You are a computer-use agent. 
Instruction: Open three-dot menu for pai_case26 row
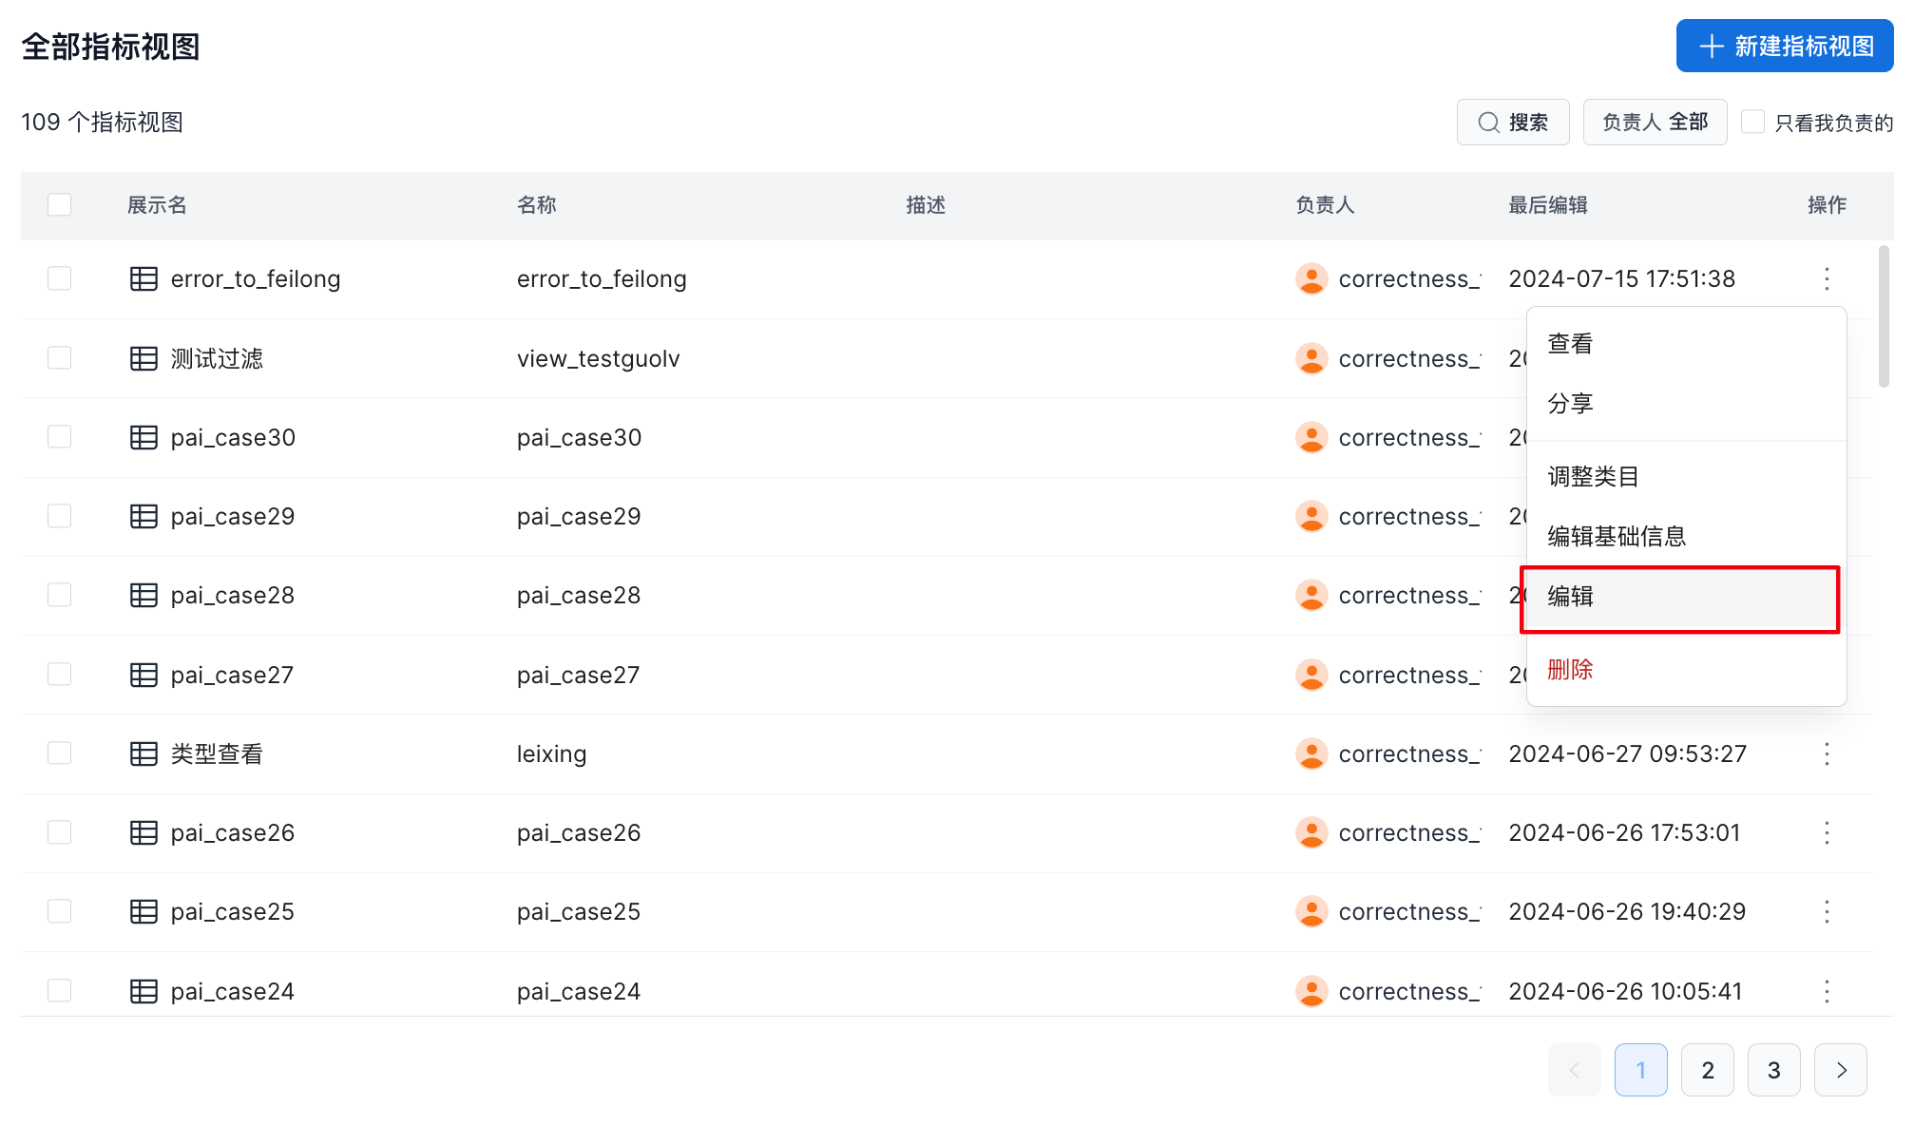(1826, 832)
